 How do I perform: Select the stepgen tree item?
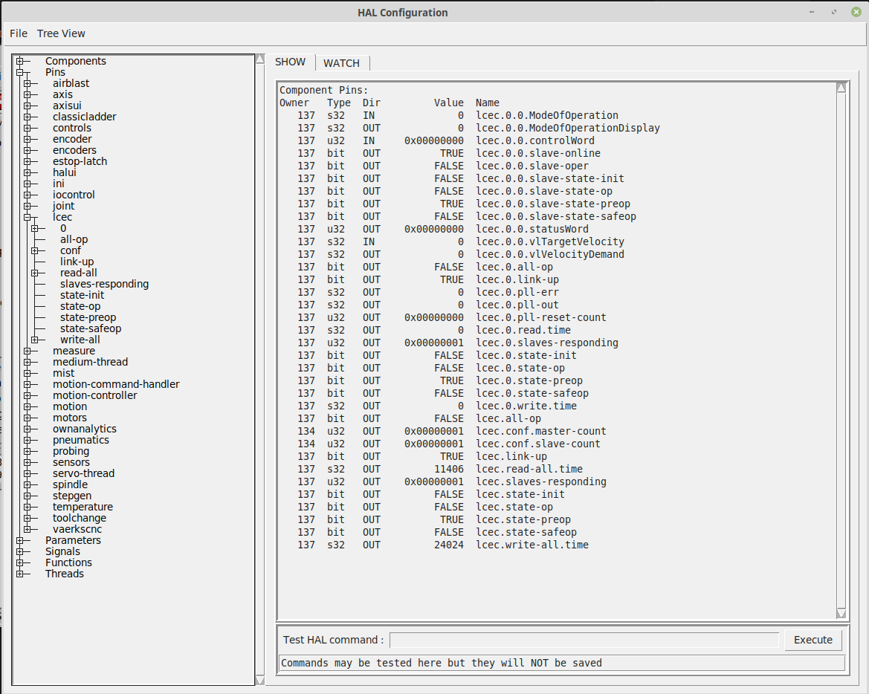click(x=72, y=495)
